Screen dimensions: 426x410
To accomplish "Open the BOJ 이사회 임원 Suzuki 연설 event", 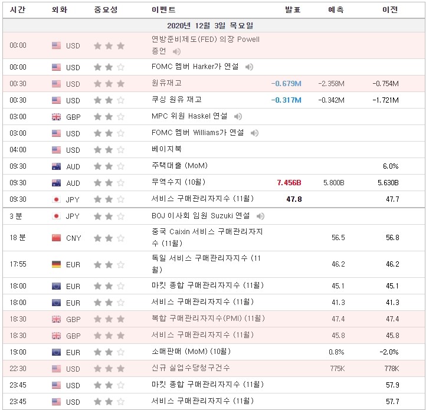I will 201,216.
